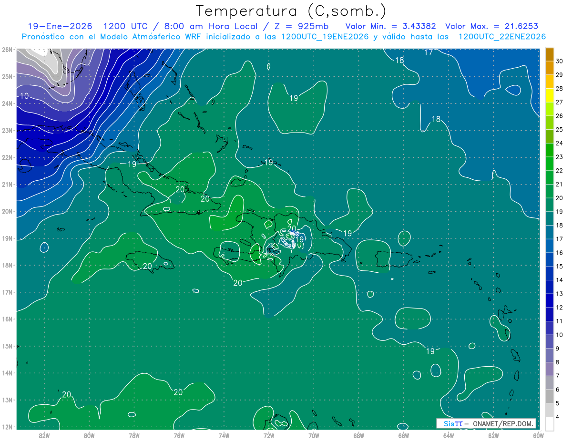Click the '76W' longitude axis label
The width and height of the screenshot is (572, 442).
coord(179,435)
